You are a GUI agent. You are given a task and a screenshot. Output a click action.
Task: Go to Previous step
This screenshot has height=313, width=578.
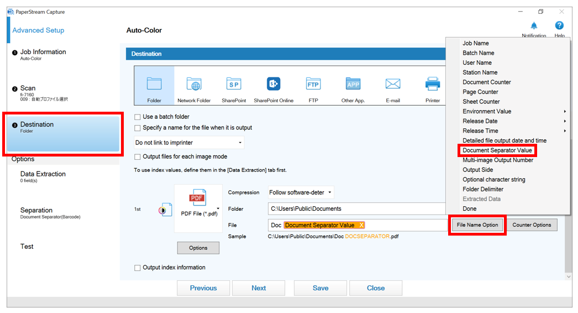(x=203, y=288)
